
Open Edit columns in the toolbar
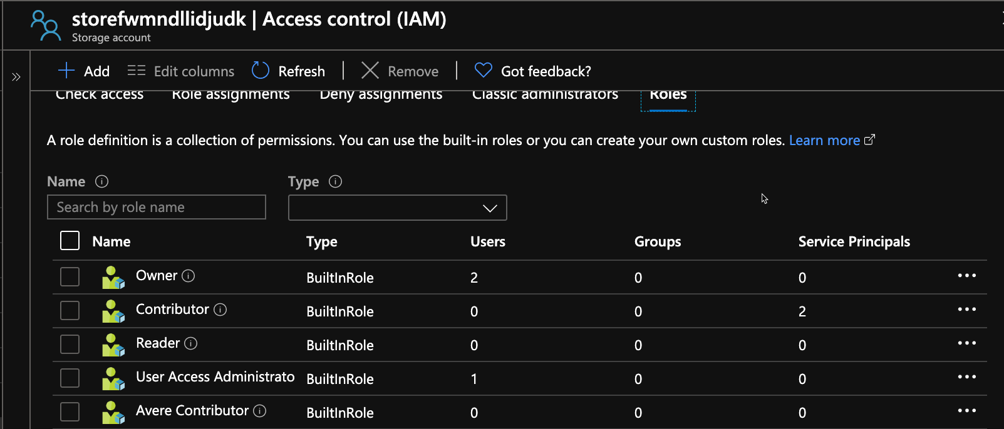coord(181,71)
